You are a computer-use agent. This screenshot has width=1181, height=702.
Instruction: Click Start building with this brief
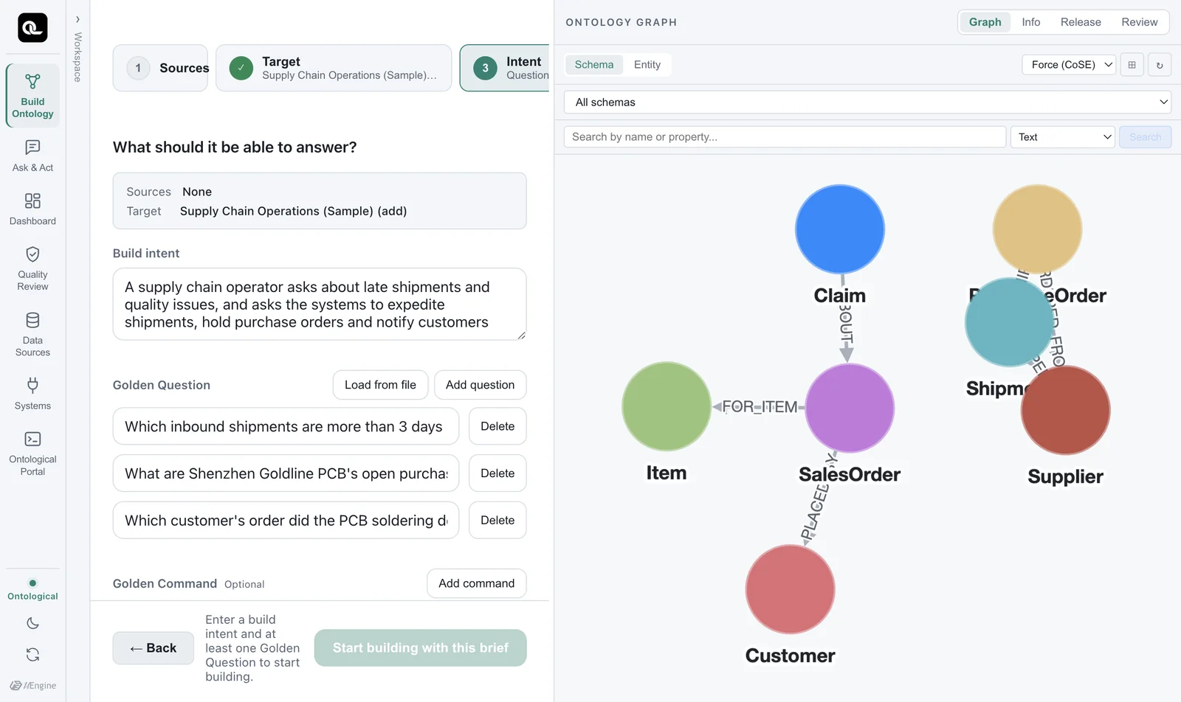[420, 648]
